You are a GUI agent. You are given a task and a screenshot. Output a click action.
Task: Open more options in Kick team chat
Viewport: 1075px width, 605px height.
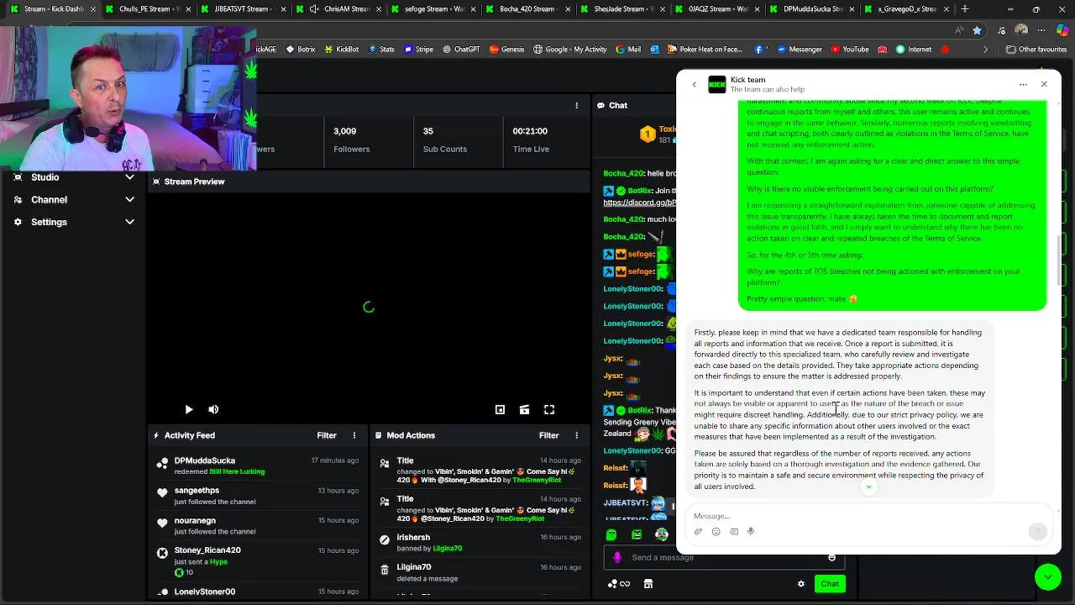1023,84
